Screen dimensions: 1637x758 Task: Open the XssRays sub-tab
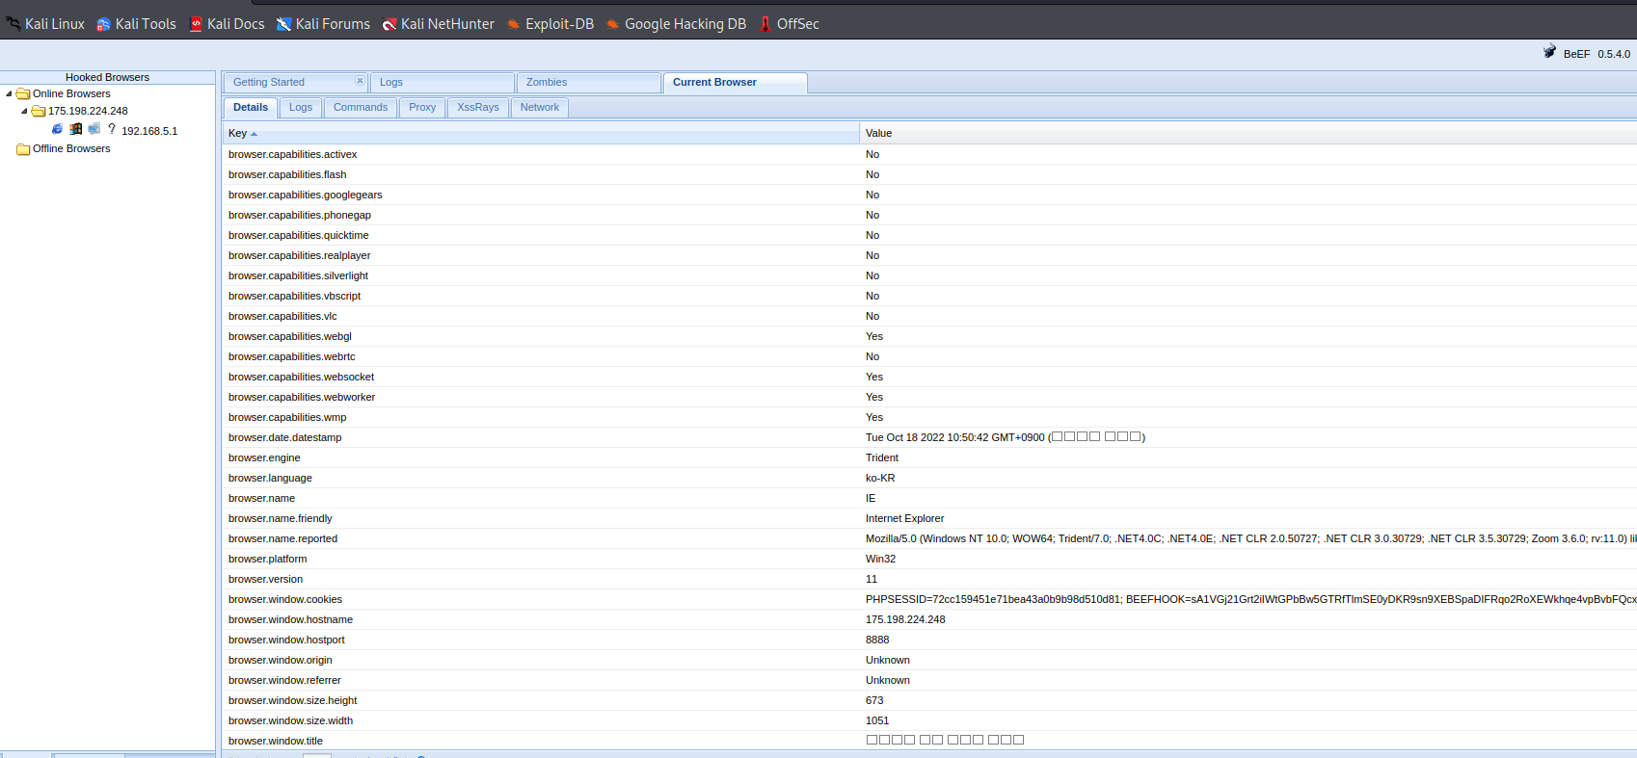coord(478,108)
